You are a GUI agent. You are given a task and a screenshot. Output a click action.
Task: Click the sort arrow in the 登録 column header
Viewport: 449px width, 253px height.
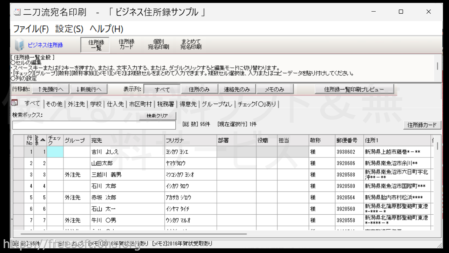pos(42,140)
